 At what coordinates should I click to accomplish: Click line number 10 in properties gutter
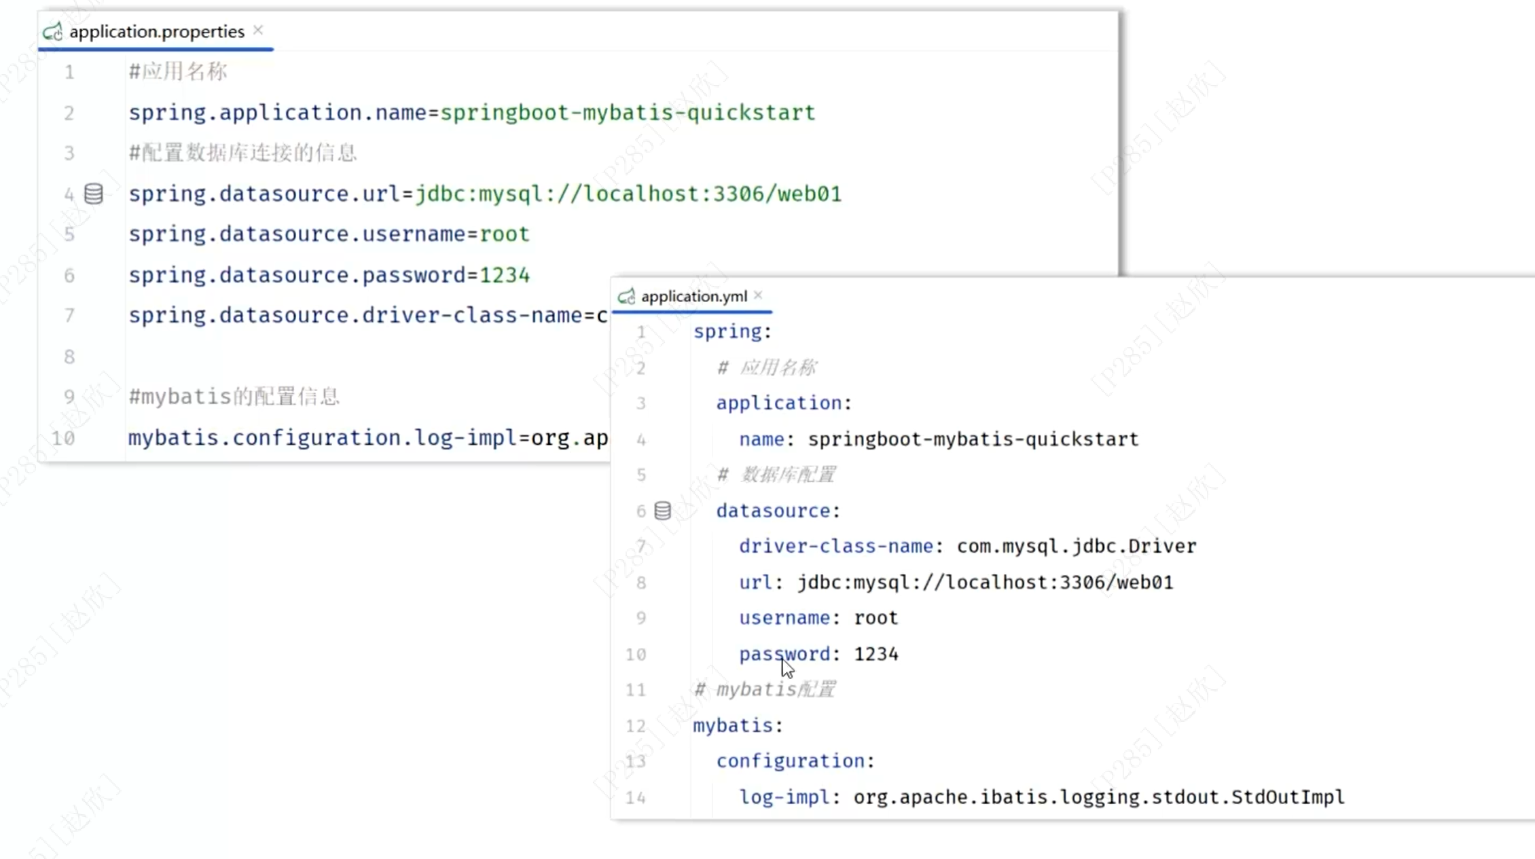pyautogui.click(x=64, y=438)
